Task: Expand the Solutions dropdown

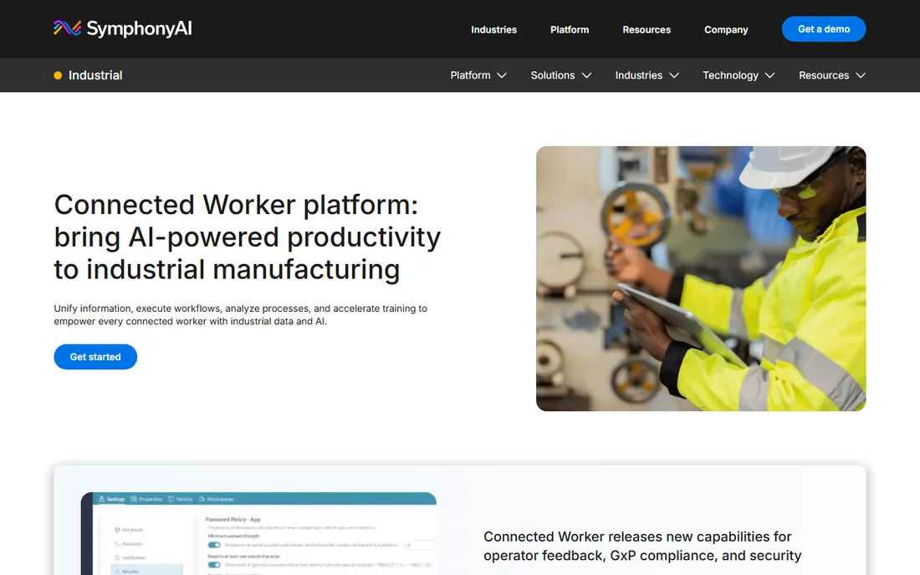Action: point(561,75)
